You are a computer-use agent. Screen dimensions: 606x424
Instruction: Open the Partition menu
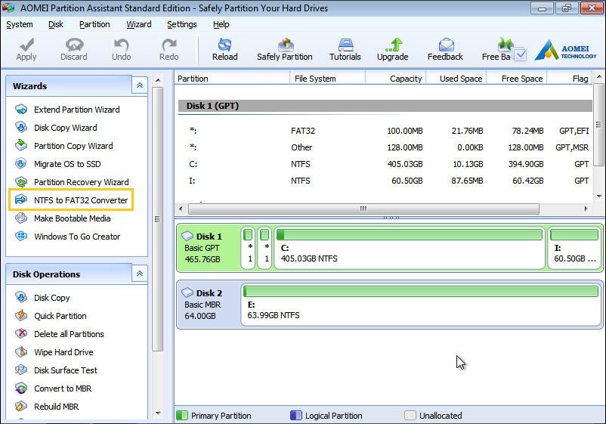click(94, 24)
